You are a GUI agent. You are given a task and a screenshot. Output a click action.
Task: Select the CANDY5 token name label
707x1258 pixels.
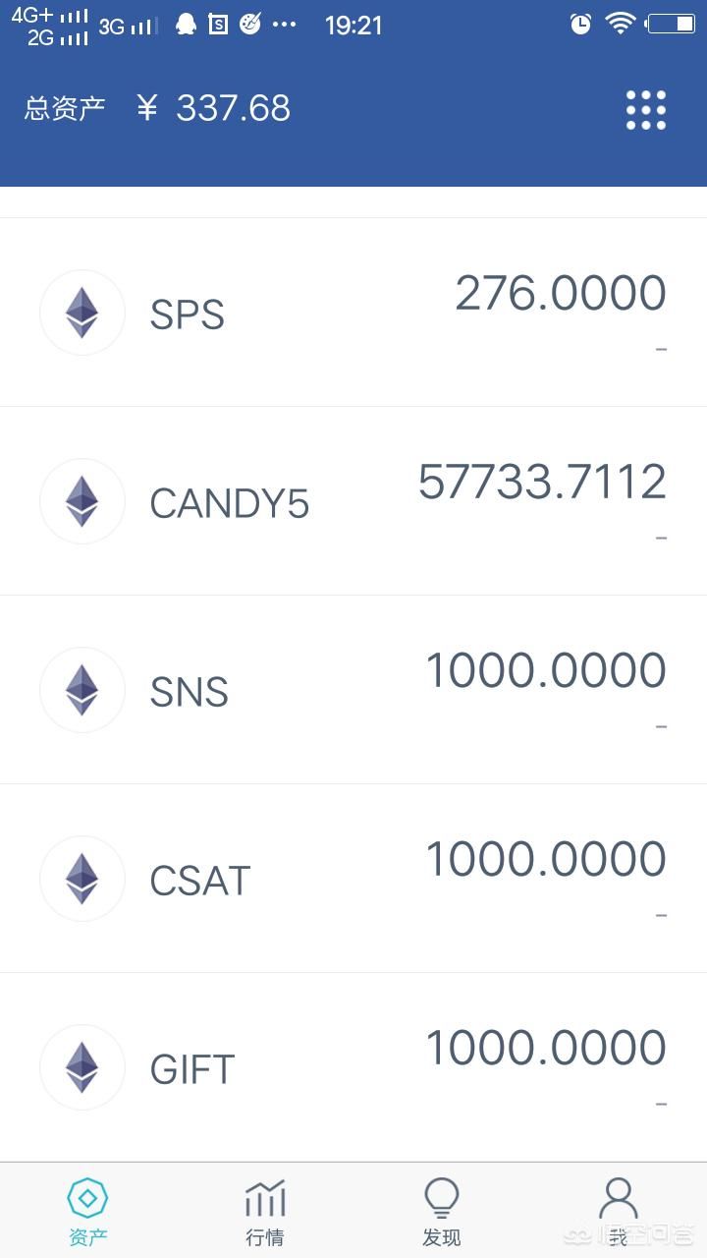tap(230, 503)
